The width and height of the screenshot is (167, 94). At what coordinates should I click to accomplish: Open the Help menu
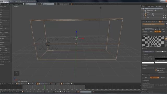point(20,4)
